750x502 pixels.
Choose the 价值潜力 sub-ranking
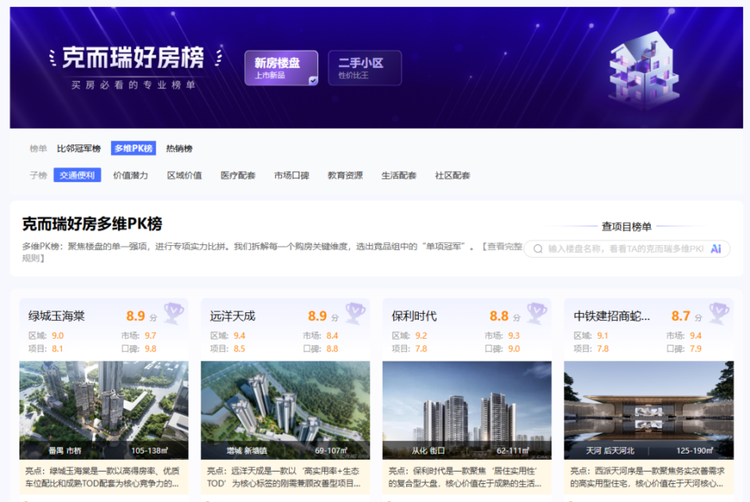click(x=130, y=176)
